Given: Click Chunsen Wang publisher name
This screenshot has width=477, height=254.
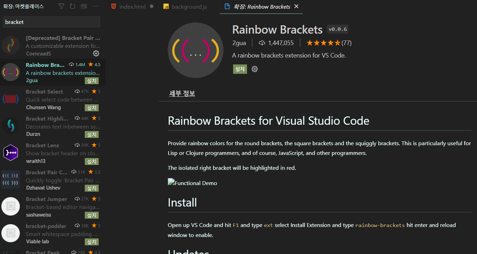Looking at the screenshot, I should 43,107.
